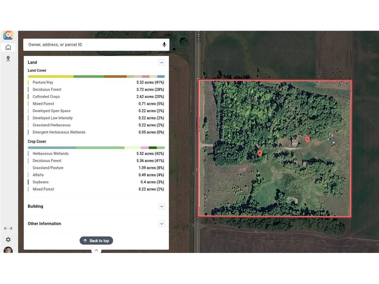The width and height of the screenshot is (379, 284).
Task: Open the user profile avatar
Action: pos(8,250)
